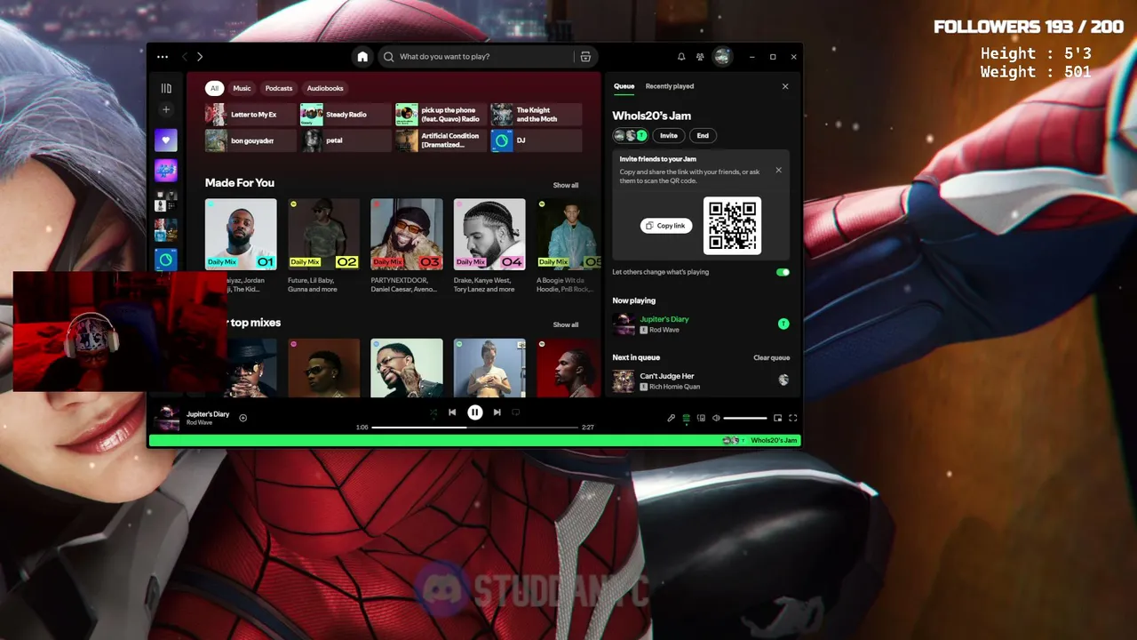The height and width of the screenshot is (640, 1137).
Task: Click Show all for top mixes
Action: (x=566, y=324)
